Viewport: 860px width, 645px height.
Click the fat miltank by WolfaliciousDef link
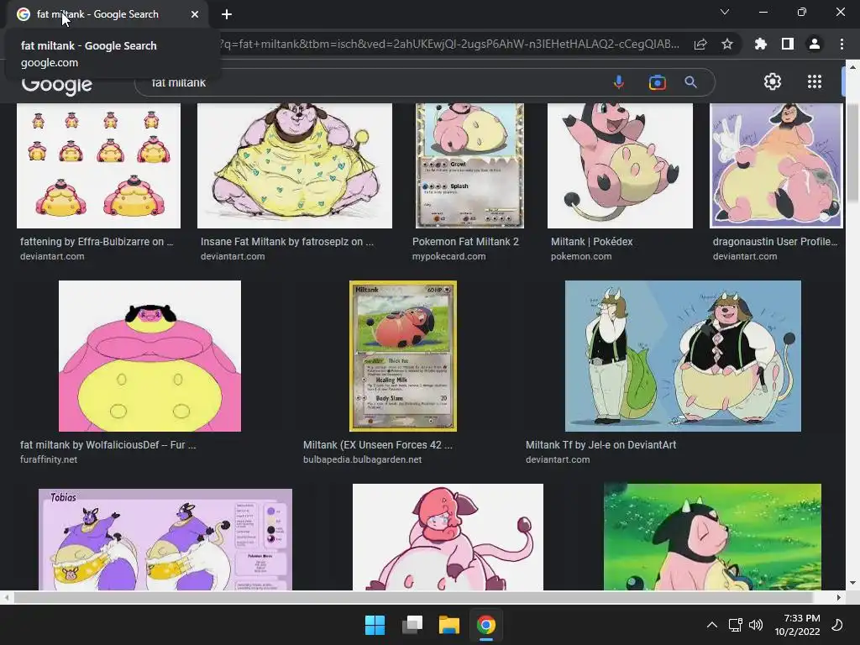pyautogui.click(x=108, y=445)
